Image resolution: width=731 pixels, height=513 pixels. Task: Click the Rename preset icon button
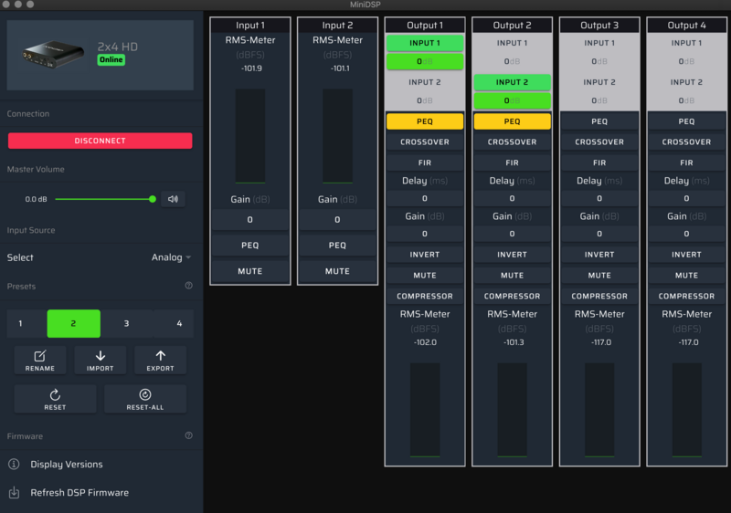click(40, 357)
